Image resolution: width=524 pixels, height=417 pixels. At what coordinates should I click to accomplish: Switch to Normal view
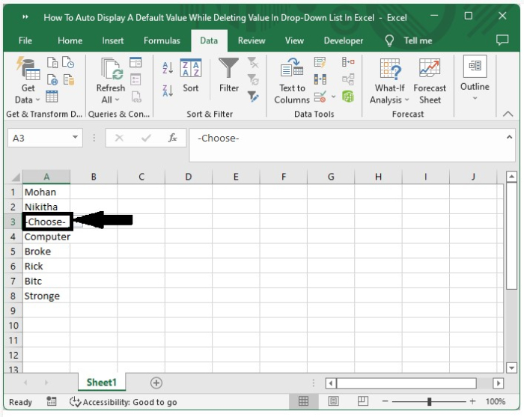[x=303, y=401]
